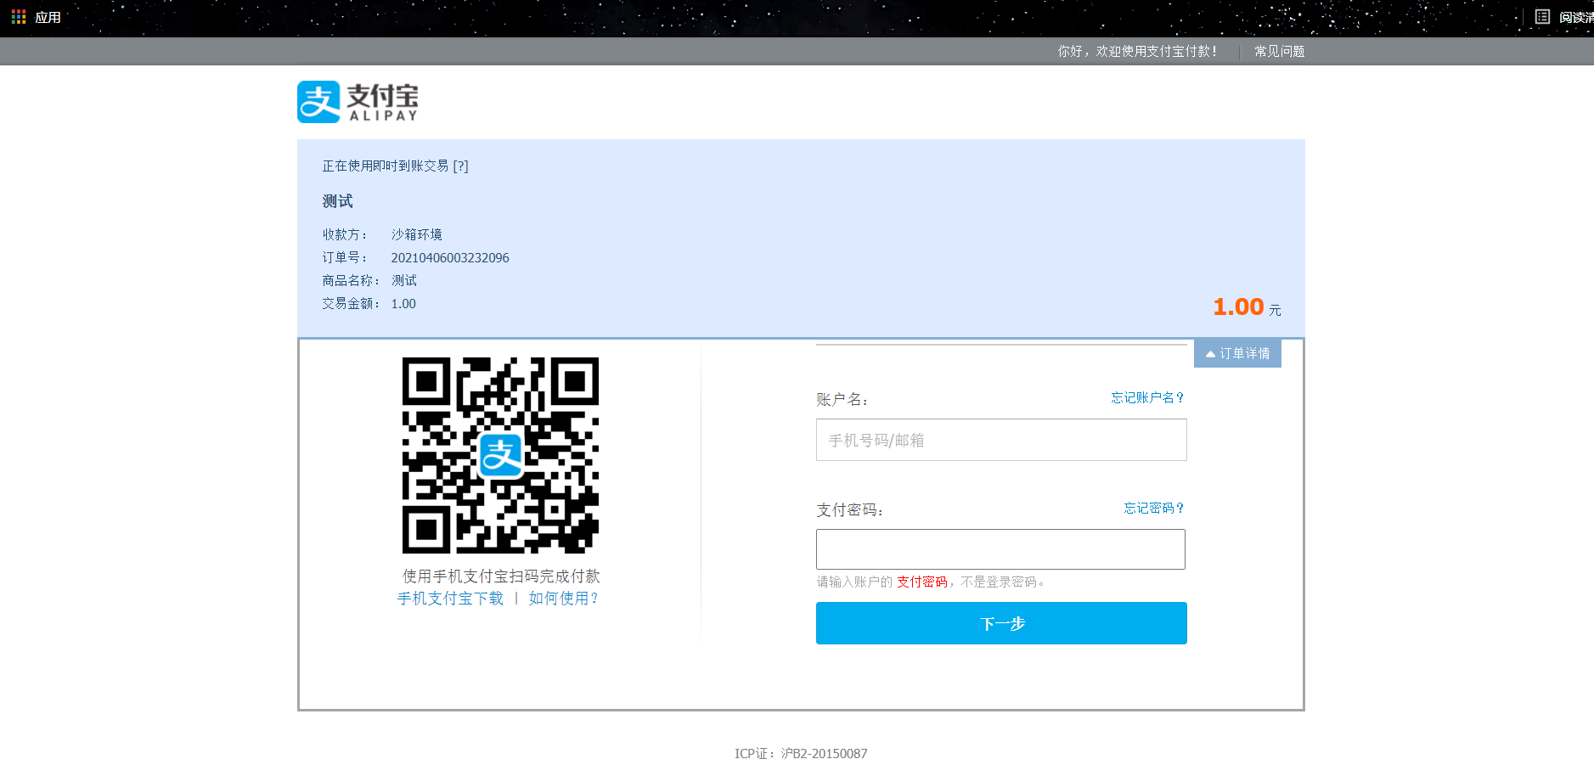Click the [?] help icon beside 即时到账交易
This screenshot has height=776, width=1594.
click(461, 166)
